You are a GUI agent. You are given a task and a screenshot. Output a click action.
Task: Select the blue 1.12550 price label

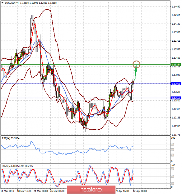(176, 98)
